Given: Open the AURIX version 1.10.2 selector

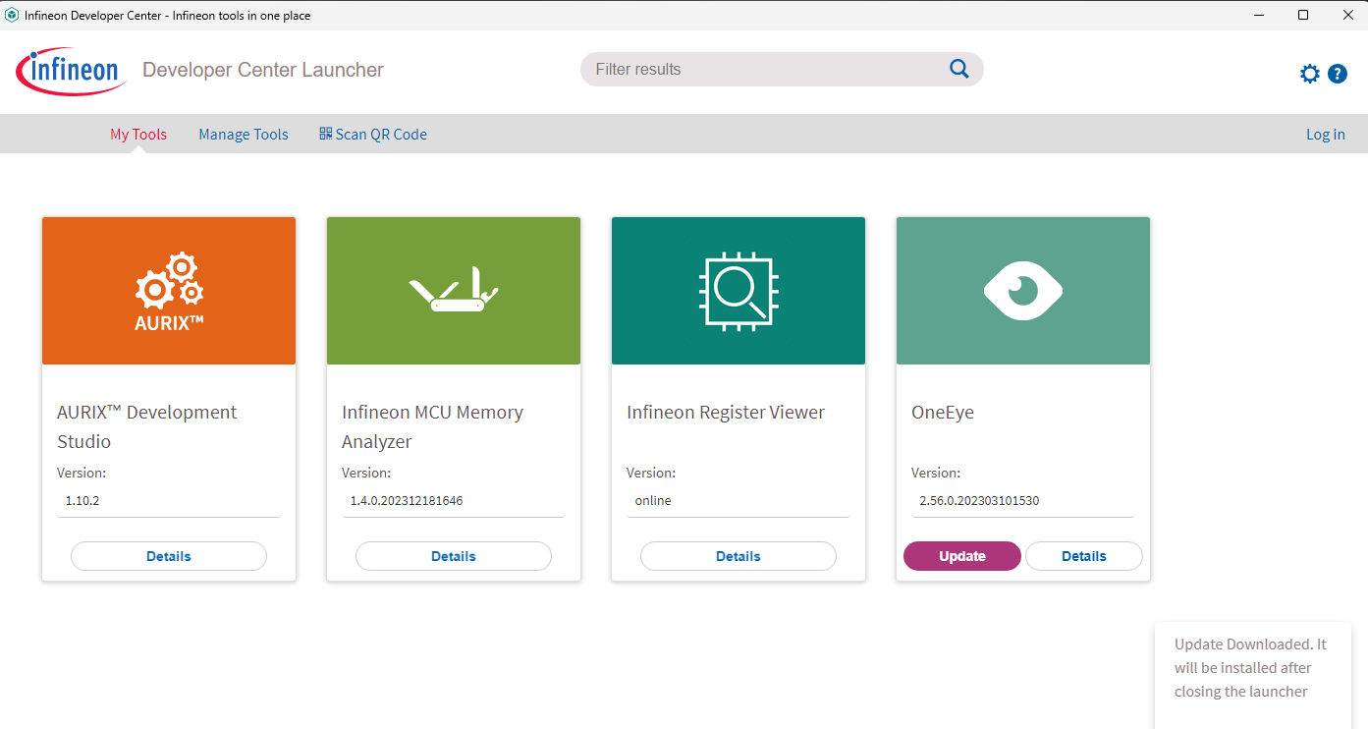Looking at the screenshot, I should 169,501.
